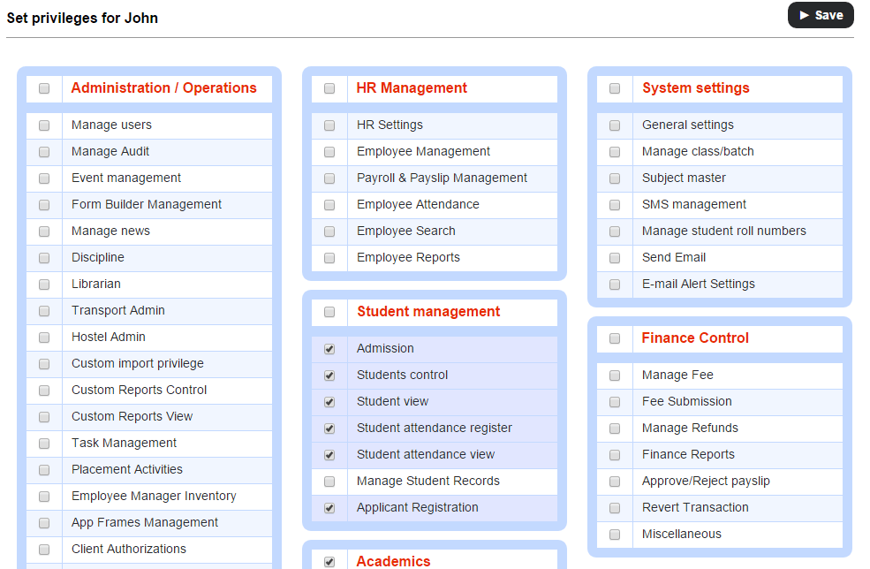Enable the Manage users checkbox

coord(44,125)
